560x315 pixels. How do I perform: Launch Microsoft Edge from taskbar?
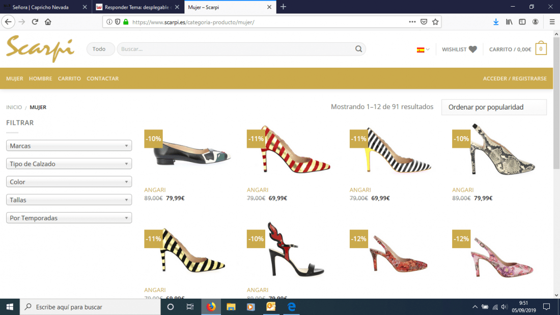pos(291,307)
